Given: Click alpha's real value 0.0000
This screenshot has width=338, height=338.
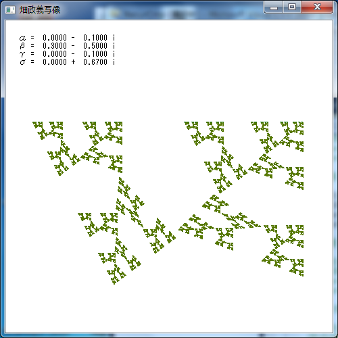Looking at the screenshot, I should [x=55, y=38].
